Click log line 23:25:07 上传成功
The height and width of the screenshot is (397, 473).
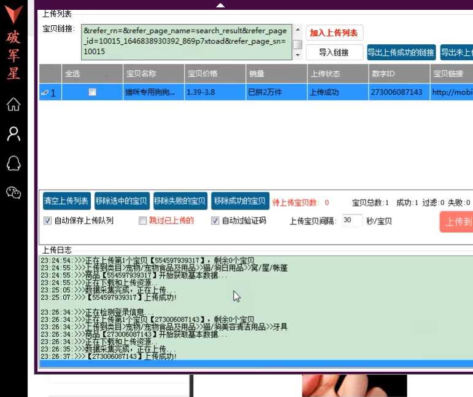coord(109,297)
